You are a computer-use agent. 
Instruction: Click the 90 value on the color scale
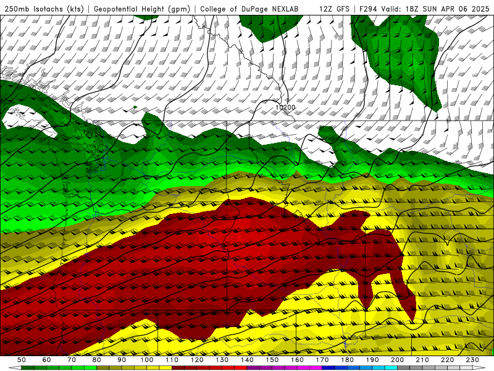tap(122, 360)
